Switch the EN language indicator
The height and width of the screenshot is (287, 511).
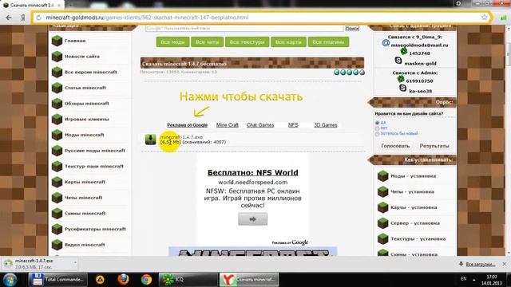463,279
